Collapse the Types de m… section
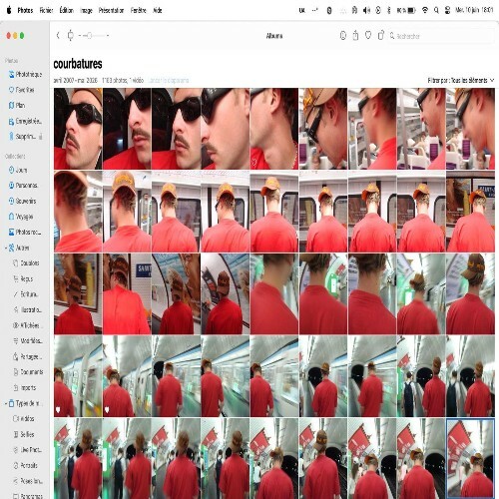Screen dimensions: 499x499 (6, 403)
